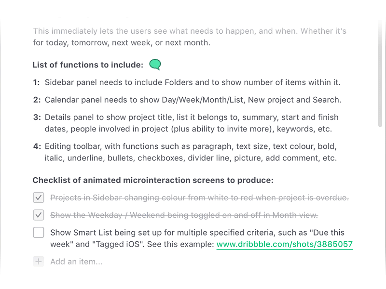386x289 pixels.
Task: Place cursor in the Sidebar panel list item
Action: click(x=193, y=82)
